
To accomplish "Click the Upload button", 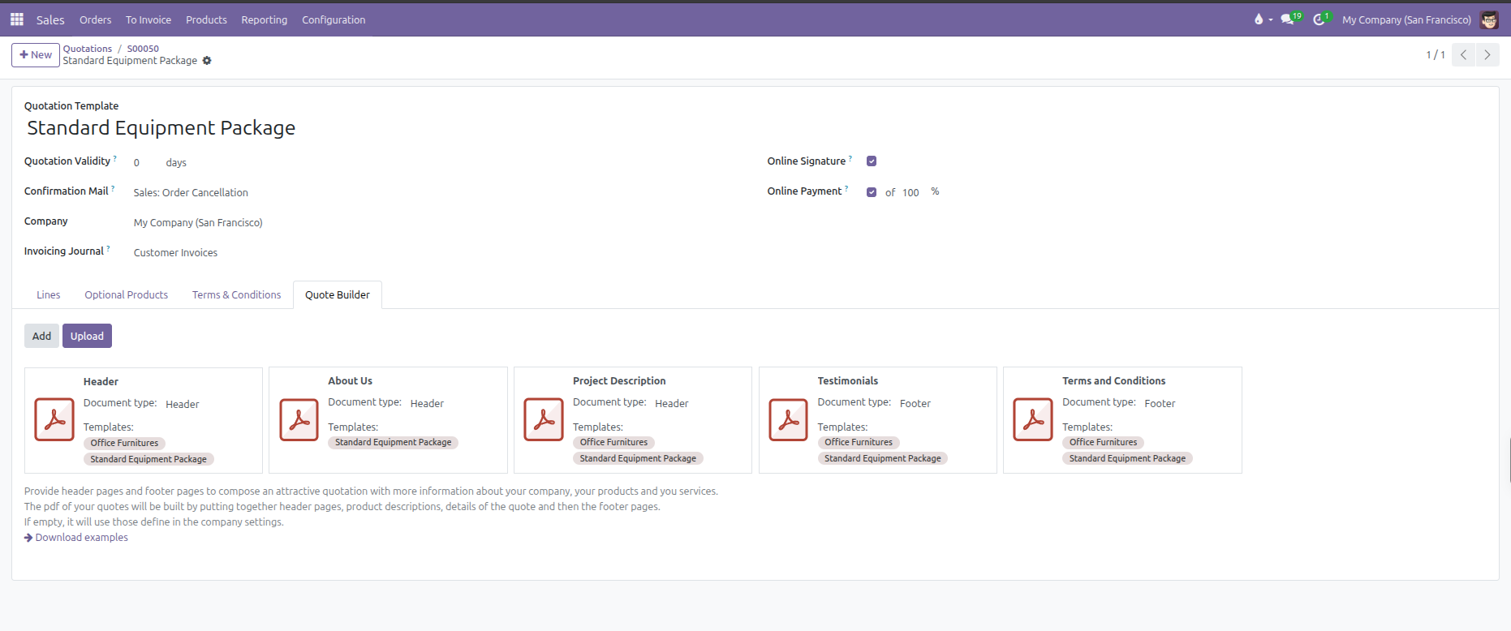I will 87,336.
